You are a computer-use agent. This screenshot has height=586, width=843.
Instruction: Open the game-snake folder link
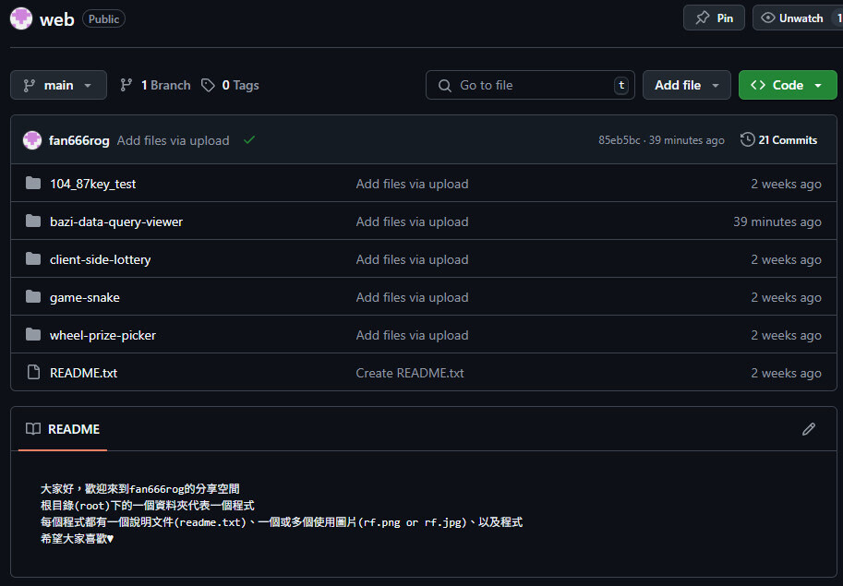pos(84,297)
